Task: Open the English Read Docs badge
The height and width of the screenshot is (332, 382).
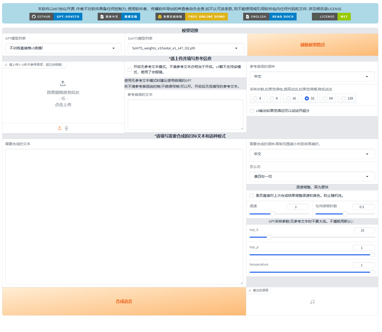Action: coord(270,17)
